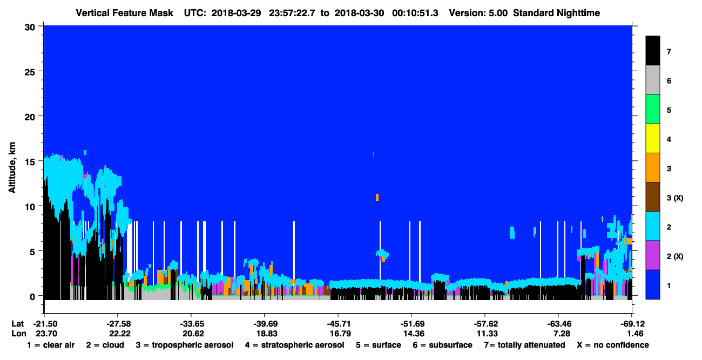Click the longitude value 22.22

[119, 334]
